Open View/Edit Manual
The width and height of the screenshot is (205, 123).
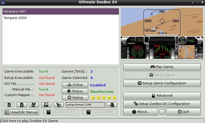pos(22,112)
